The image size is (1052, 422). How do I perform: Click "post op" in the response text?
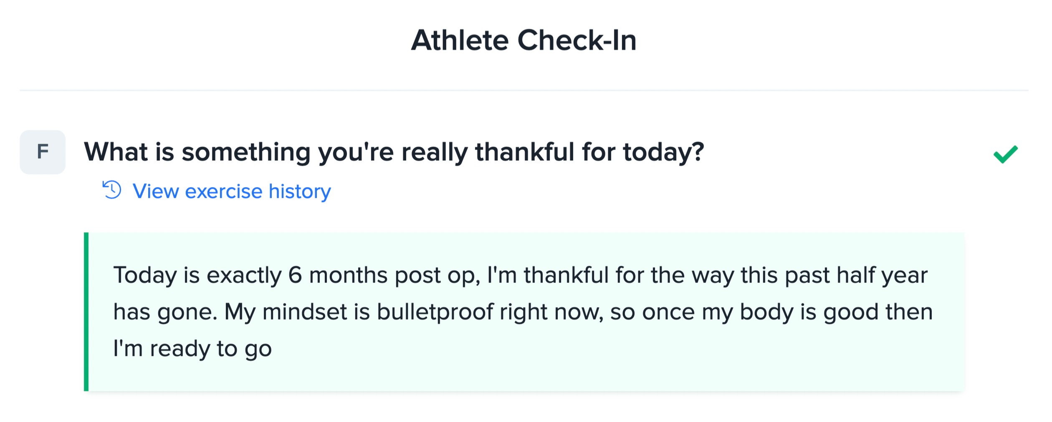click(437, 275)
